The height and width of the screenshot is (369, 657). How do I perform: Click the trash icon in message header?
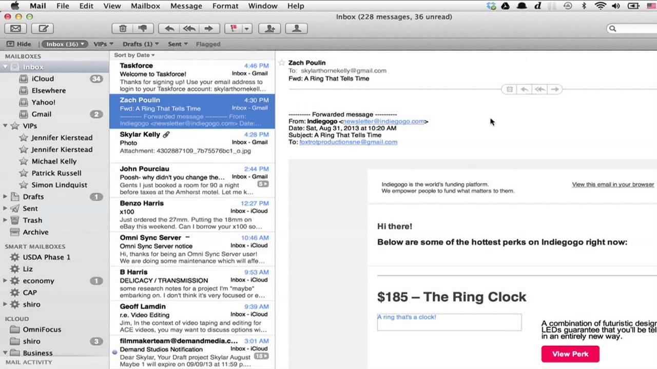[x=509, y=89]
